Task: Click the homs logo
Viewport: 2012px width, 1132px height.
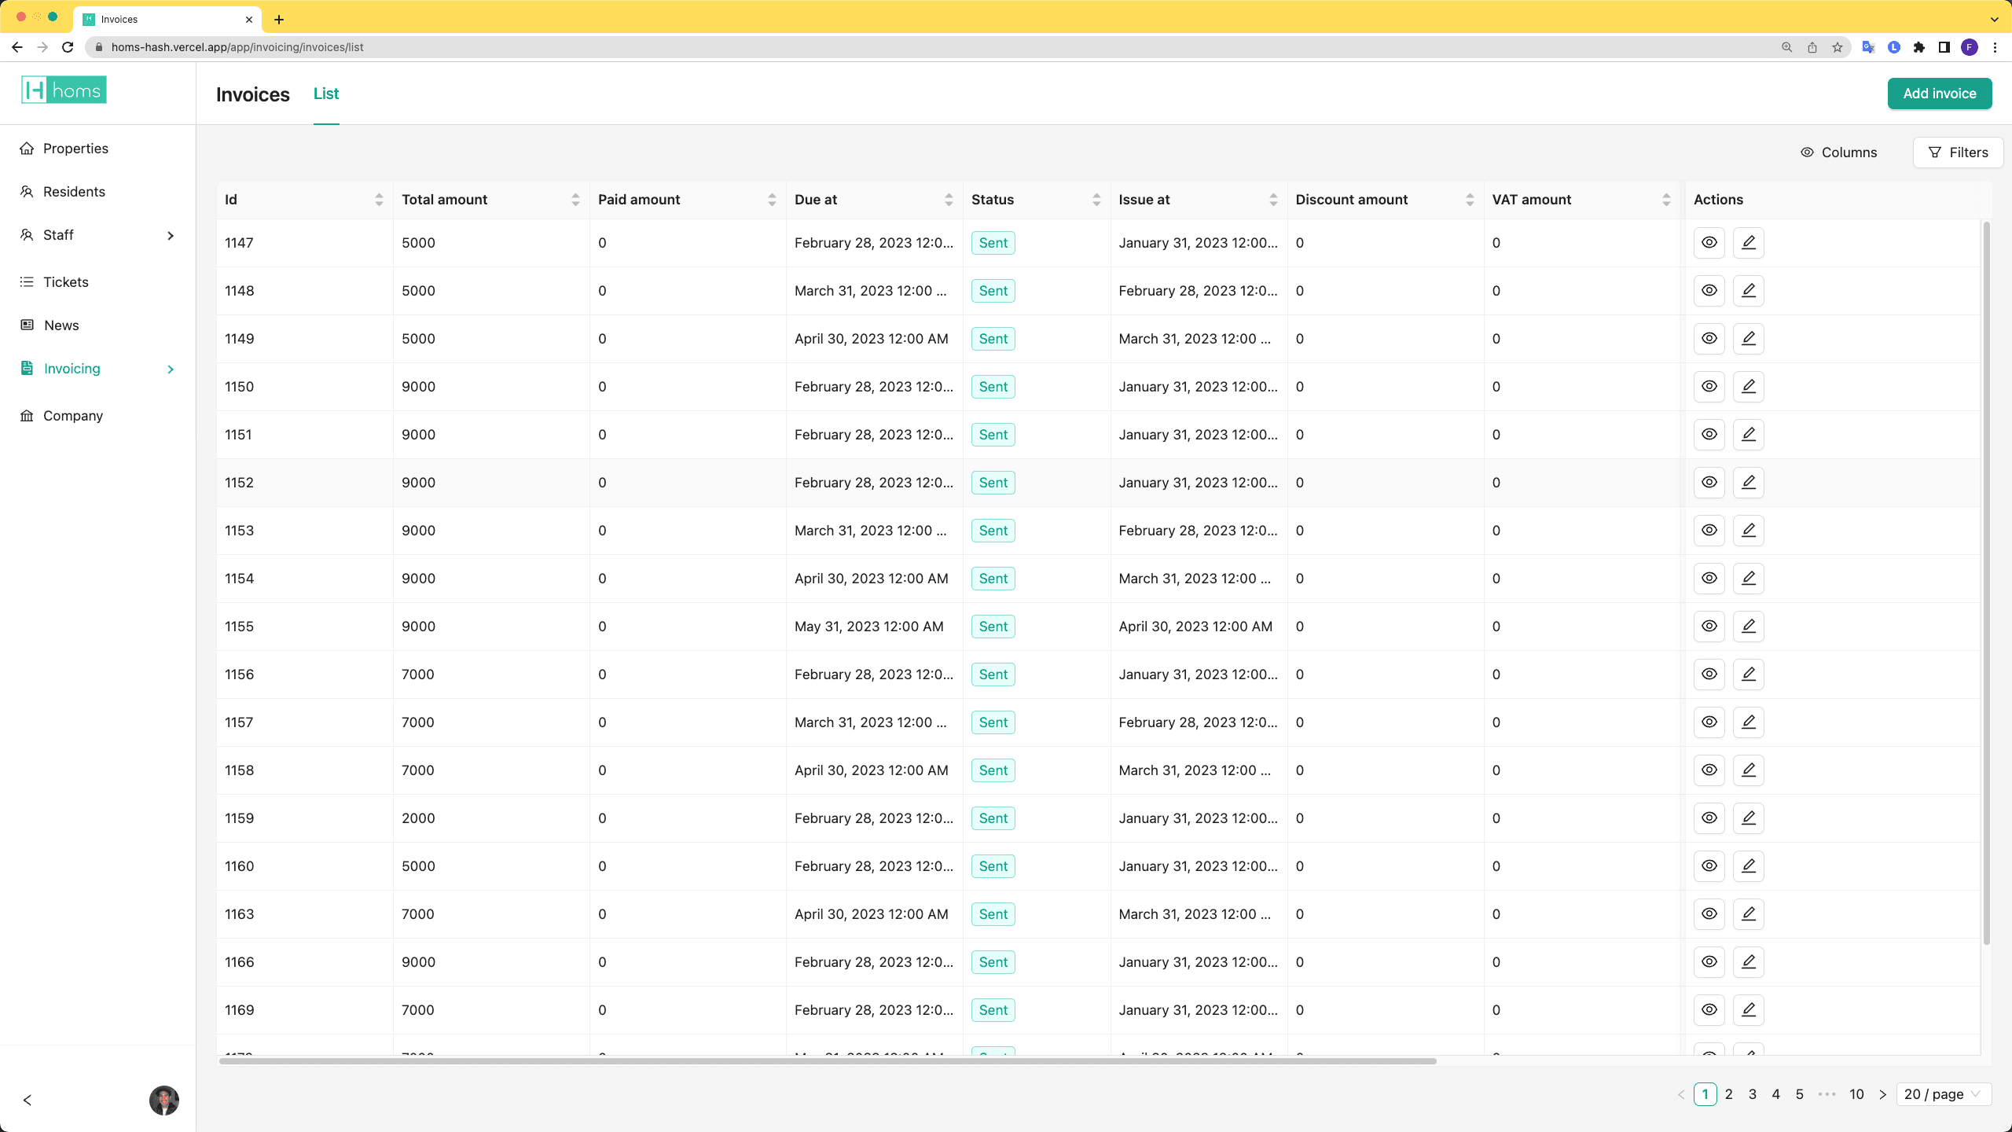Action: 64,90
